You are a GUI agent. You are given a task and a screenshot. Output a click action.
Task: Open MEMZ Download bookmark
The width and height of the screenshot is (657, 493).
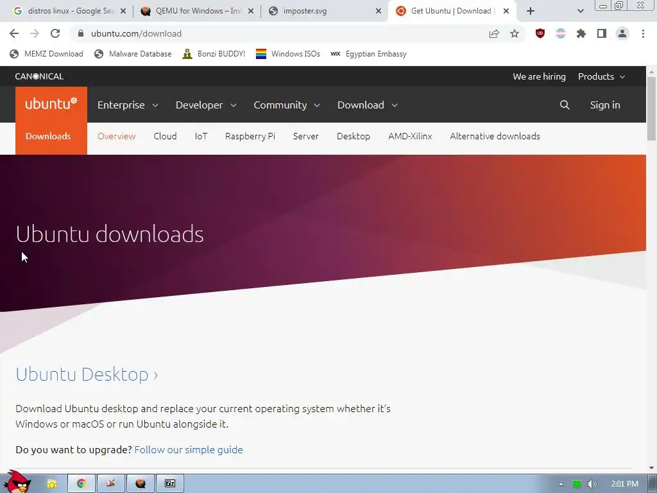point(46,54)
